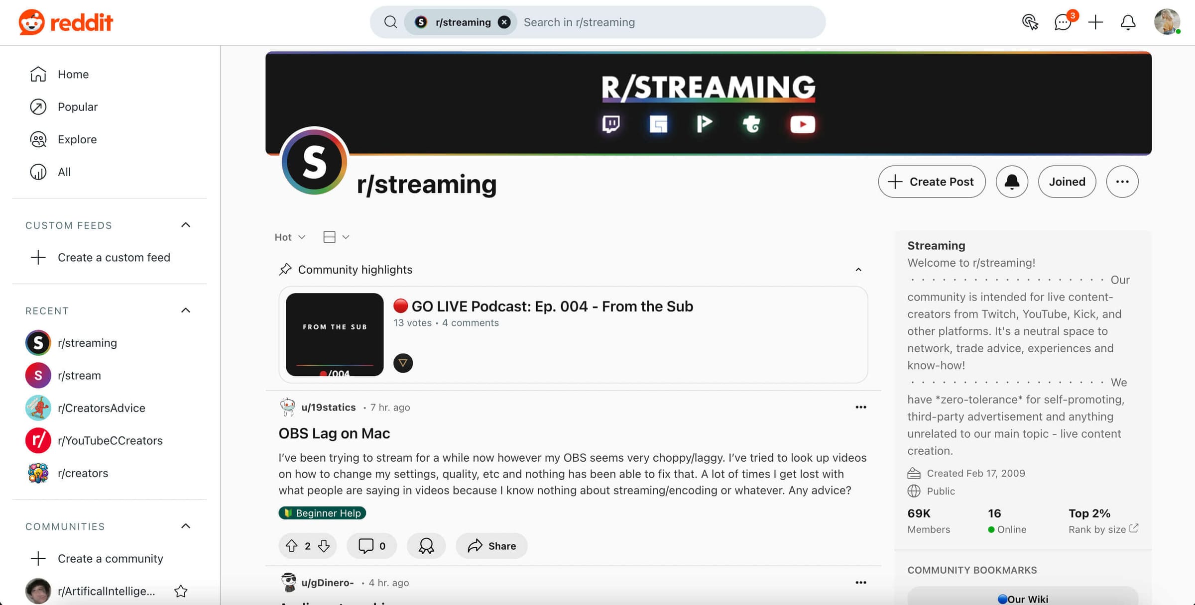Image resolution: width=1195 pixels, height=605 pixels.
Task: Open the chat messages icon
Action: (1063, 22)
